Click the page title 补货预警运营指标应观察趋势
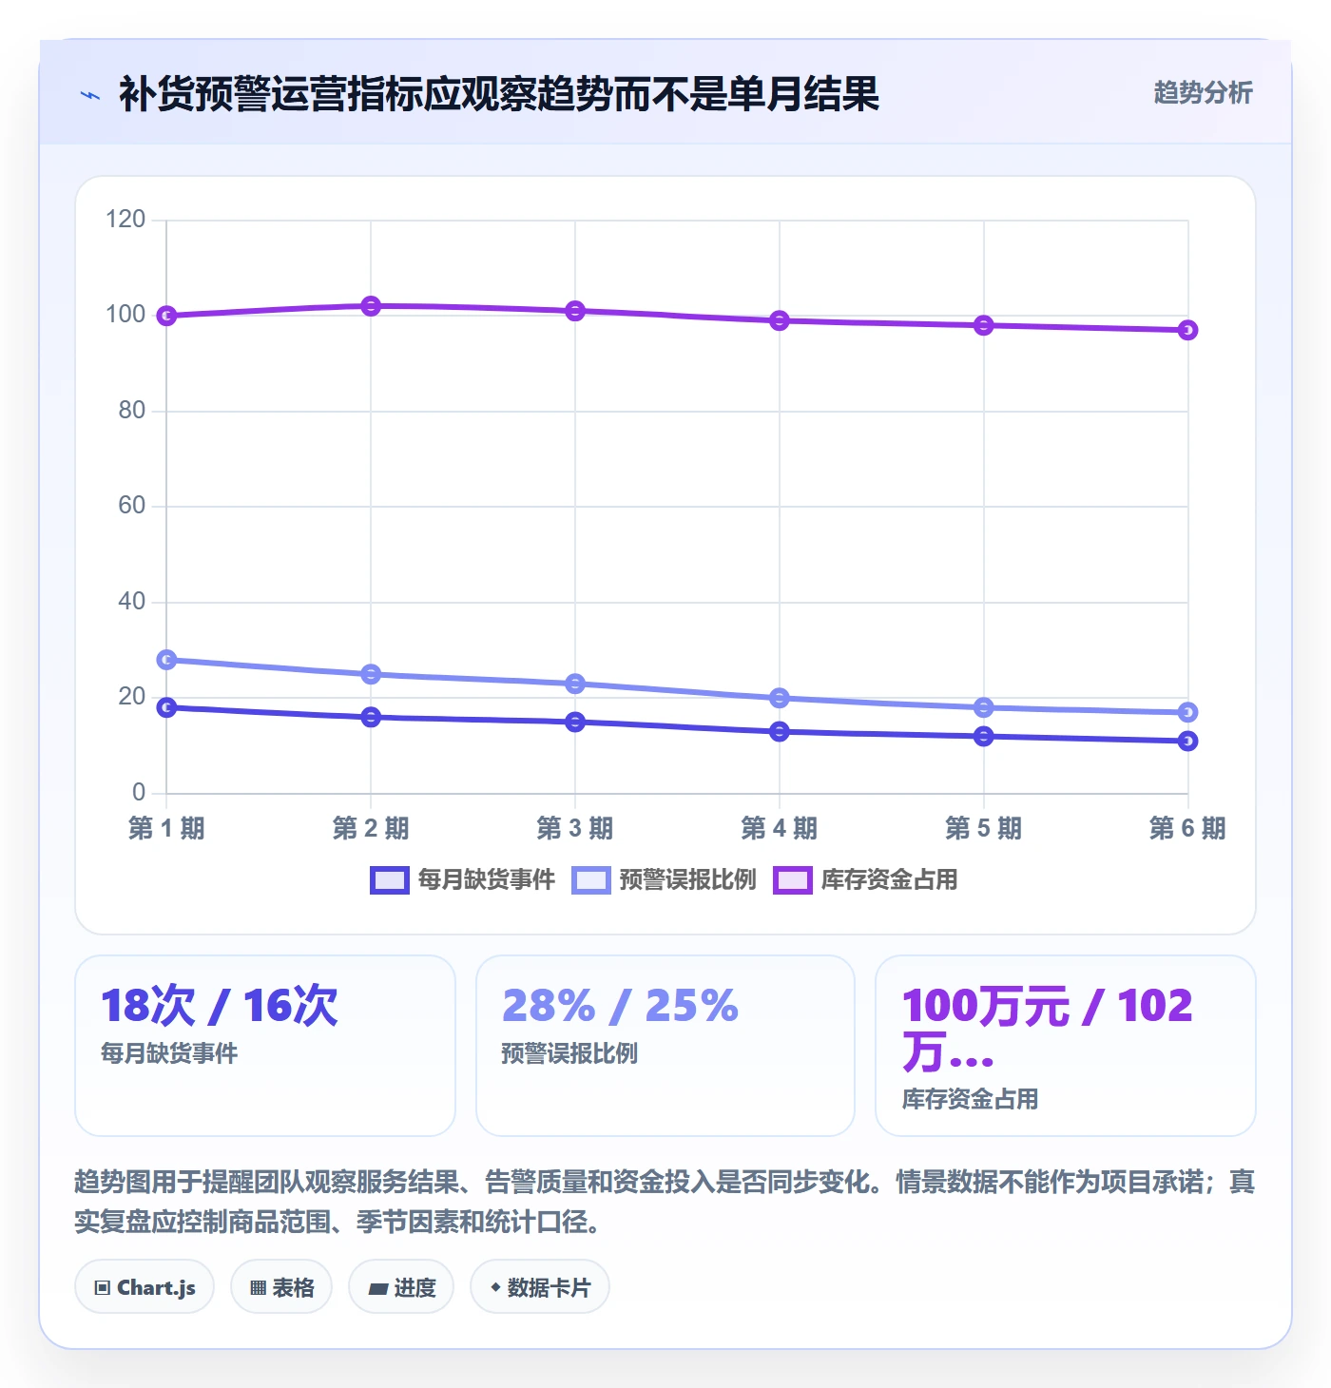 (499, 94)
